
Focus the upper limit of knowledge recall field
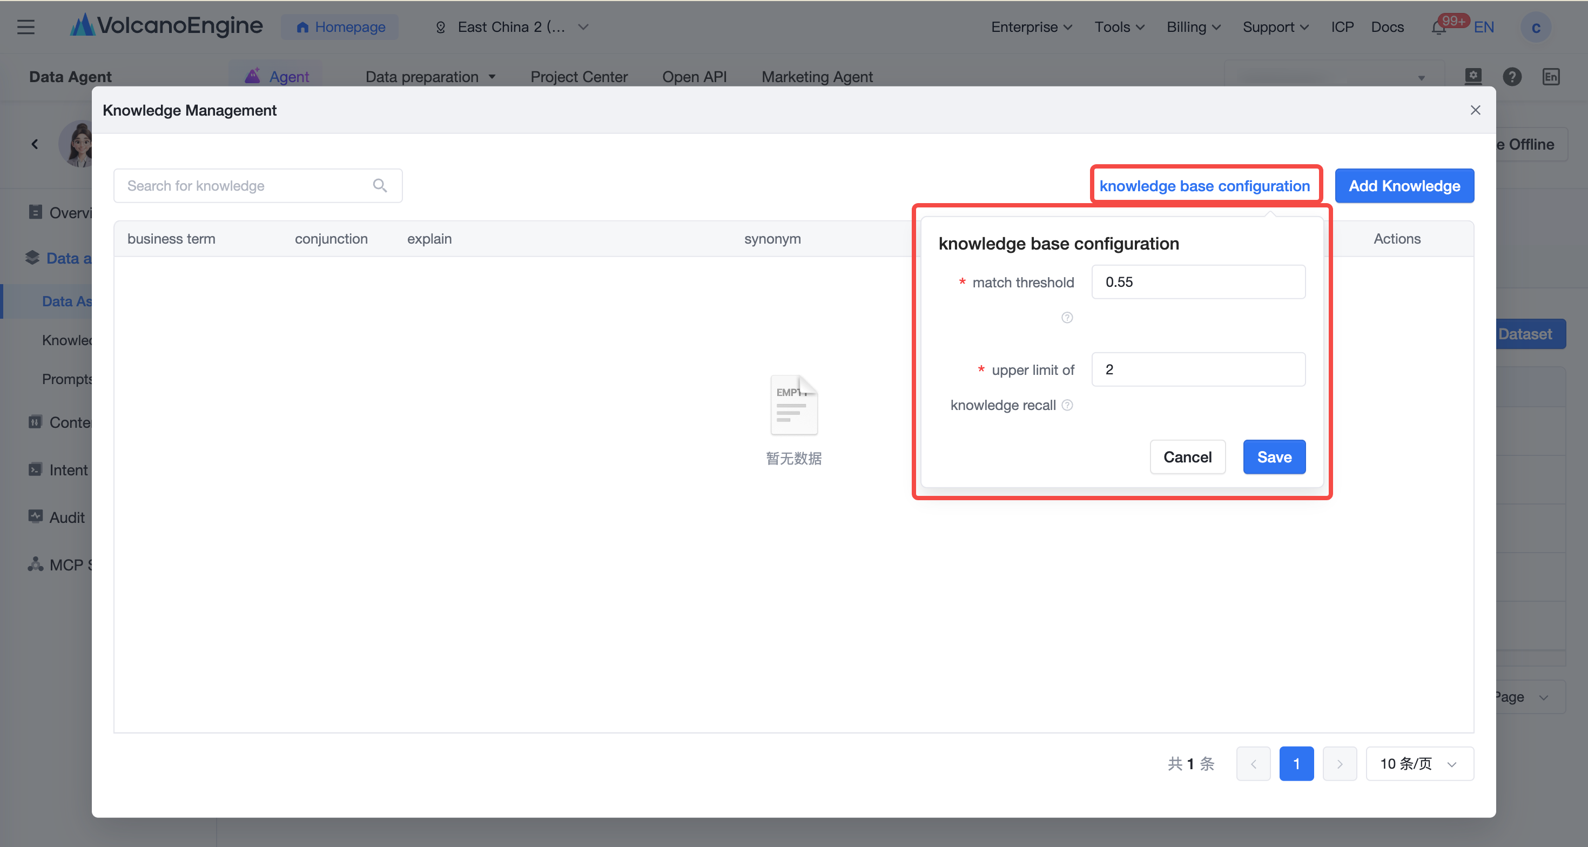click(1198, 369)
